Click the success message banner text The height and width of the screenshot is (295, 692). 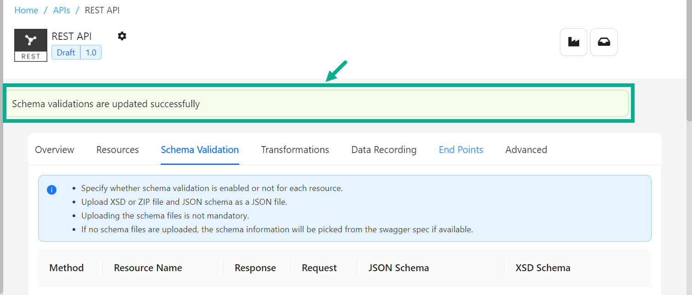point(107,104)
